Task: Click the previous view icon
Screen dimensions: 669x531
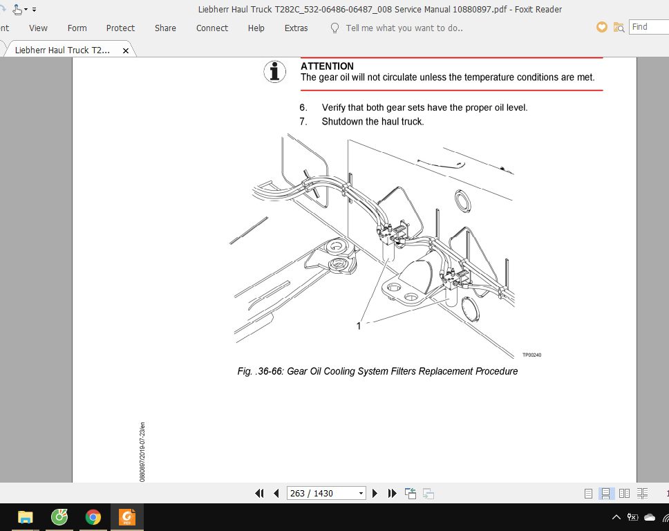Action: point(411,494)
